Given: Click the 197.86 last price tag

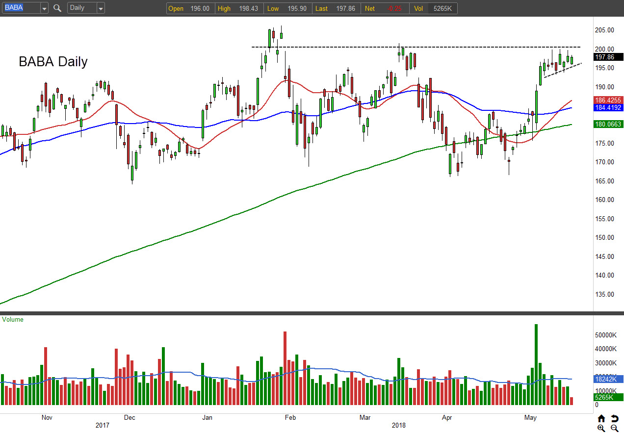Looking at the screenshot, I should point(608,57).
